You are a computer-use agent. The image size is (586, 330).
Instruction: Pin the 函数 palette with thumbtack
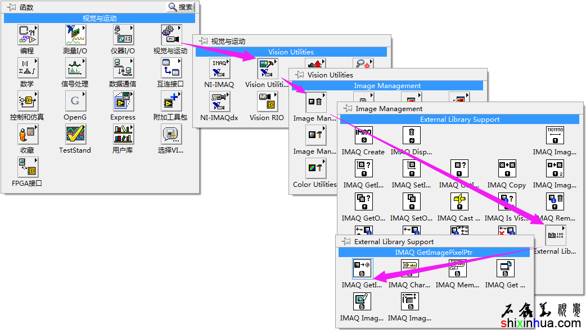(x=12, y=7)
